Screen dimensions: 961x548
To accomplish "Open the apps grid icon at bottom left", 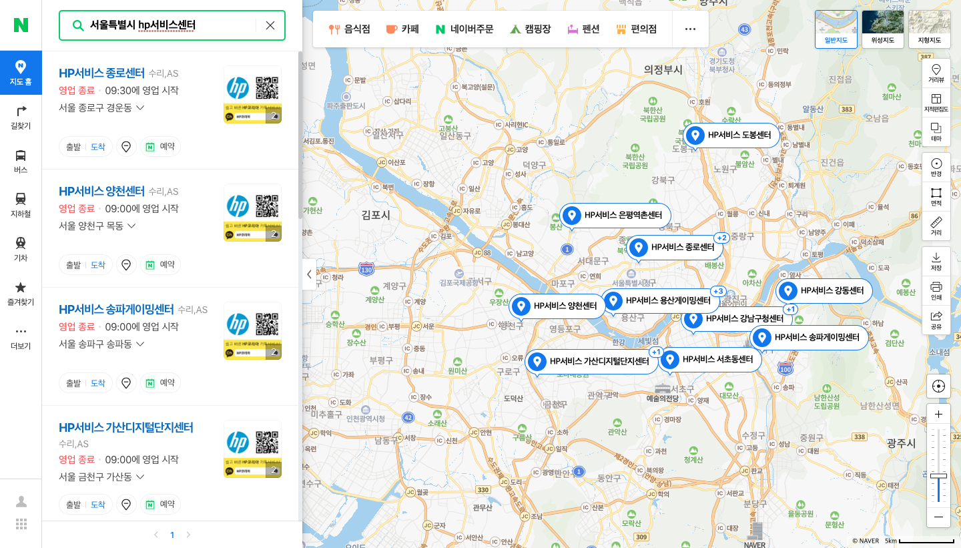I will pyautogui.click(x=21, y=524).
